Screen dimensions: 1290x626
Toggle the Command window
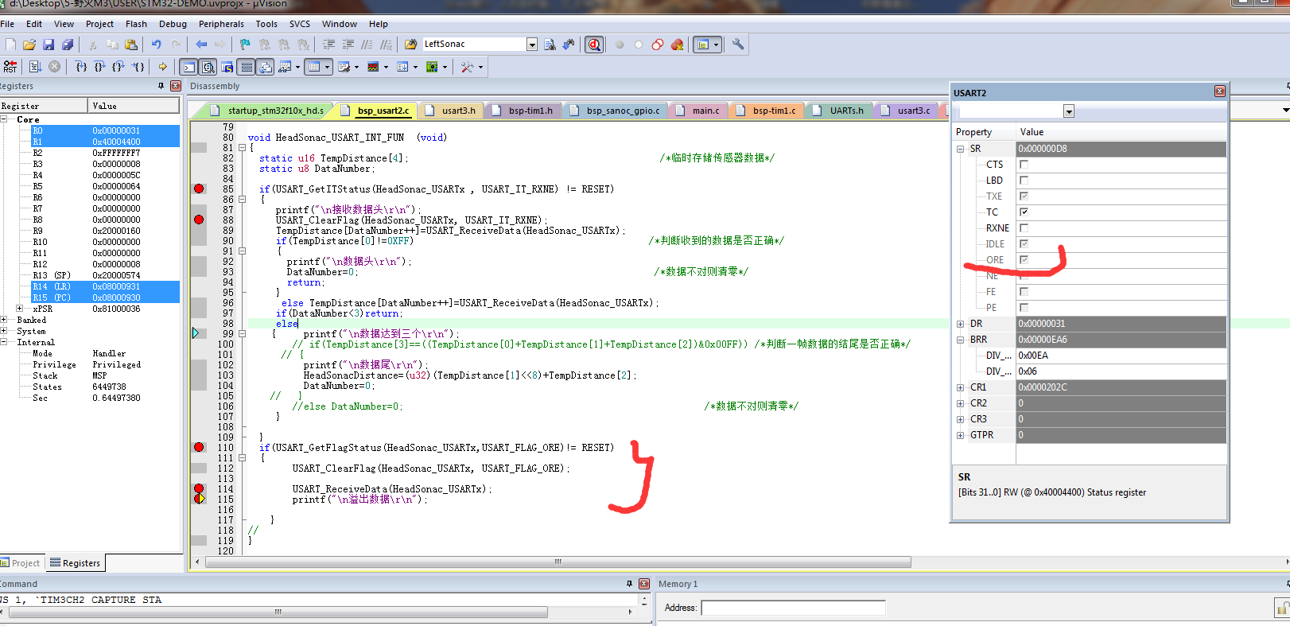[x=188, y=67]
